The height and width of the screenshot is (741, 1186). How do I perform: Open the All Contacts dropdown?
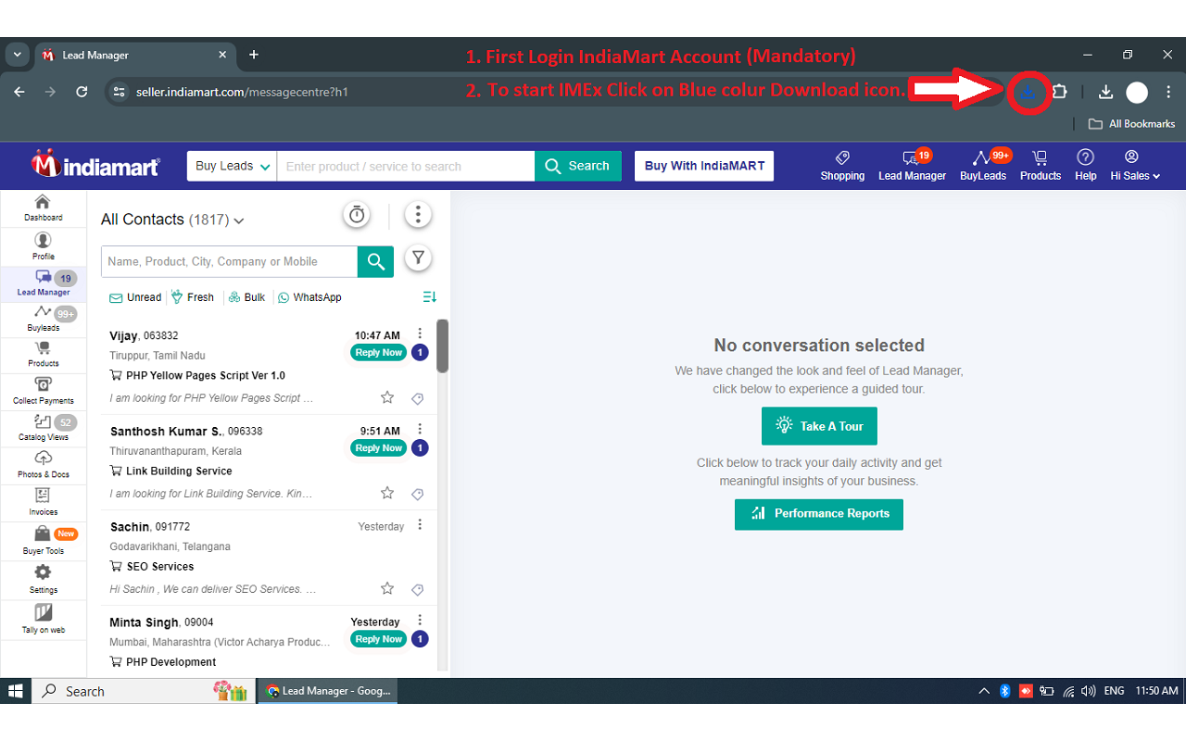(171, 220)
